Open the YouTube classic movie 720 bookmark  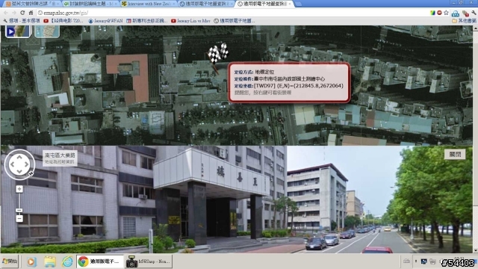[x=63, y=21]
